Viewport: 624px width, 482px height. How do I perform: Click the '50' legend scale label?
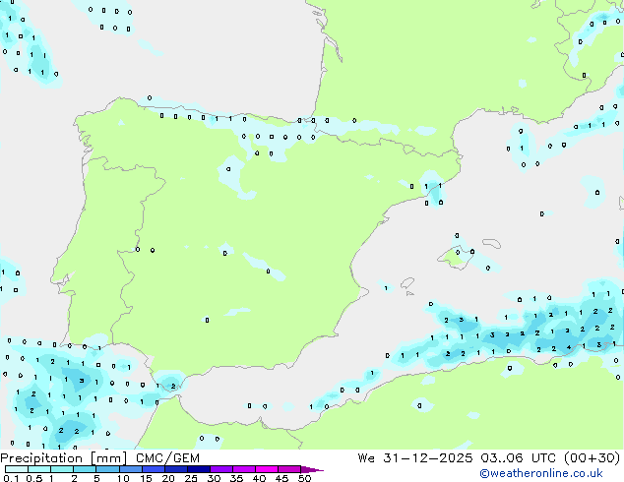tap(304, 478)
